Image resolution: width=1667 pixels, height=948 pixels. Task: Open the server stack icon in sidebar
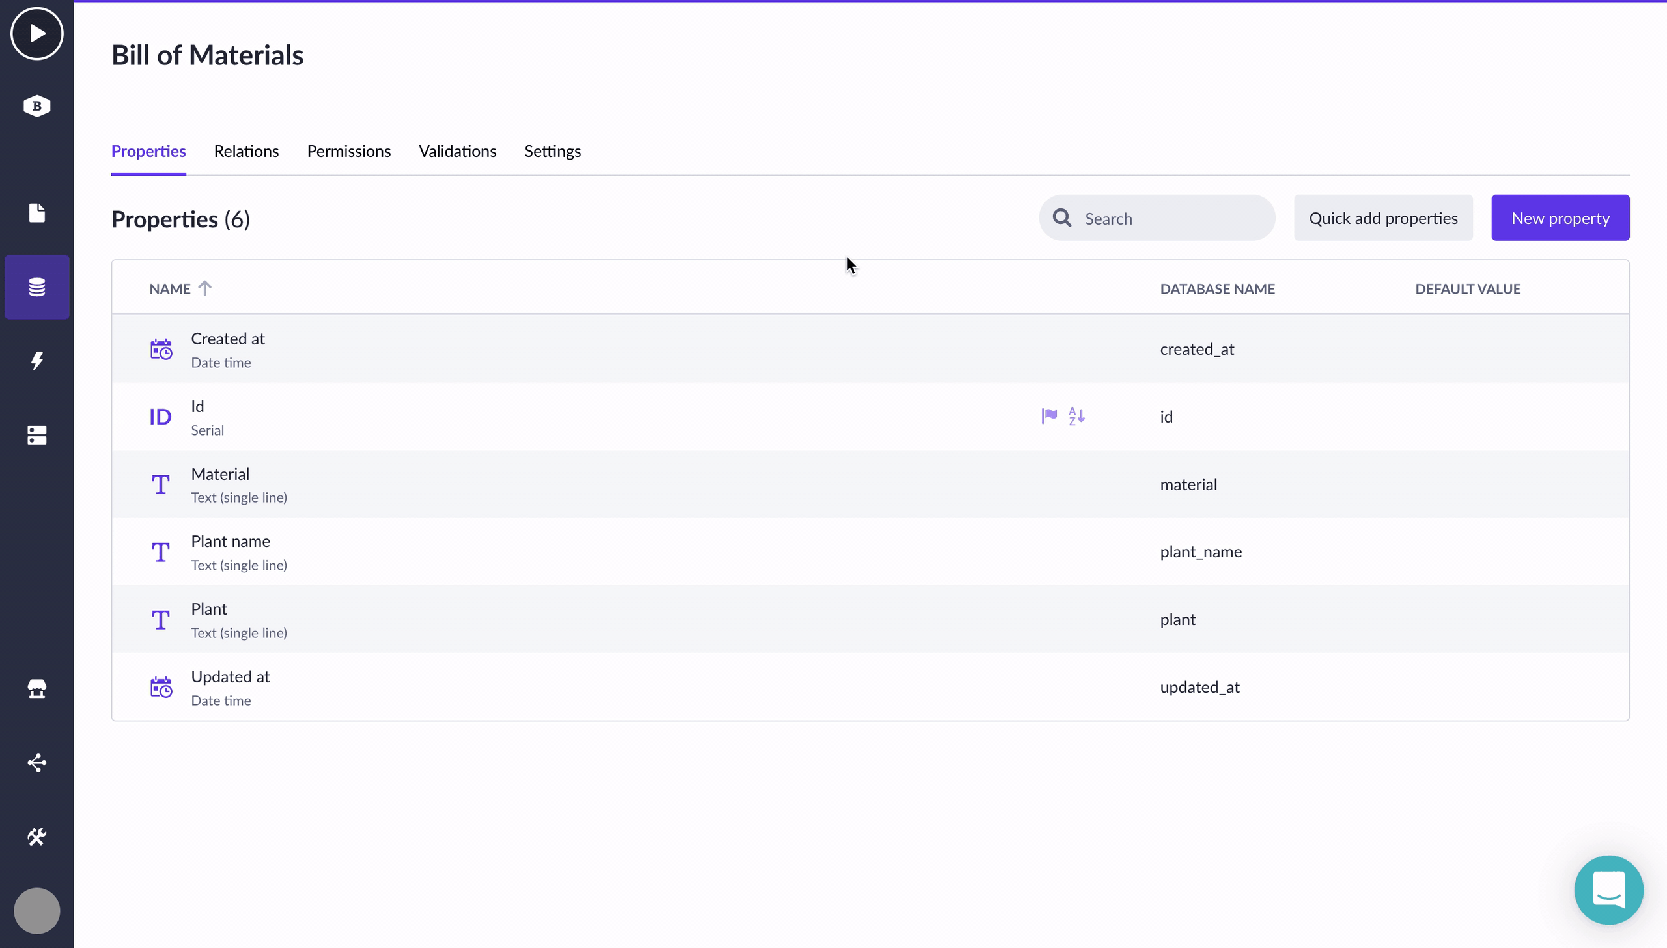click(37, 435)
